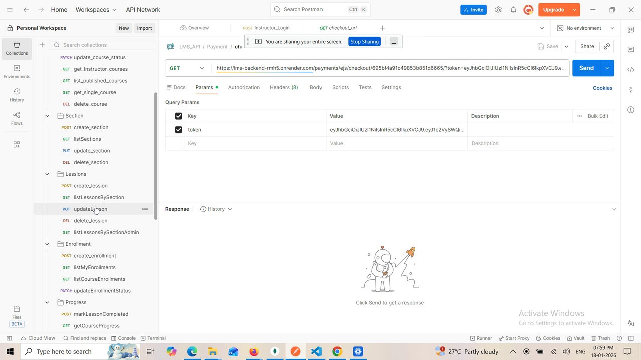
Task: Collapse the Enrollment folder
Action: [x=47, y=244]
